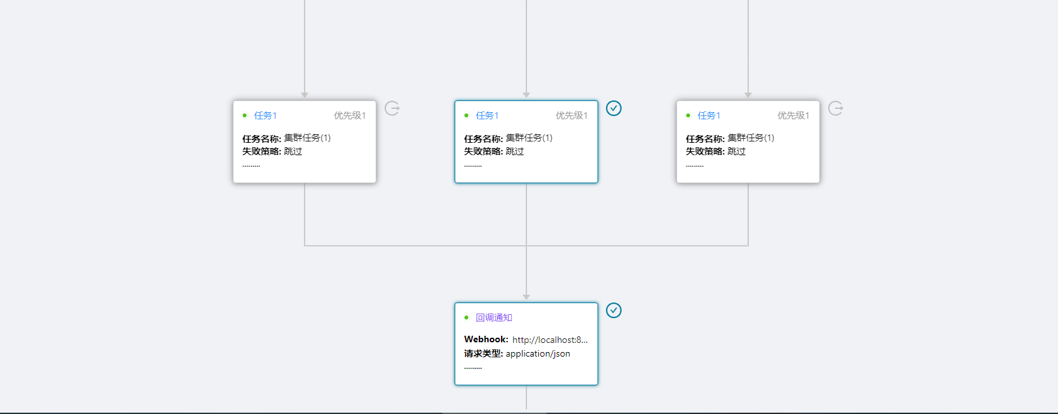Open the 任务1 title of the left node
The image size is (1058, 414).
point(265,115)
